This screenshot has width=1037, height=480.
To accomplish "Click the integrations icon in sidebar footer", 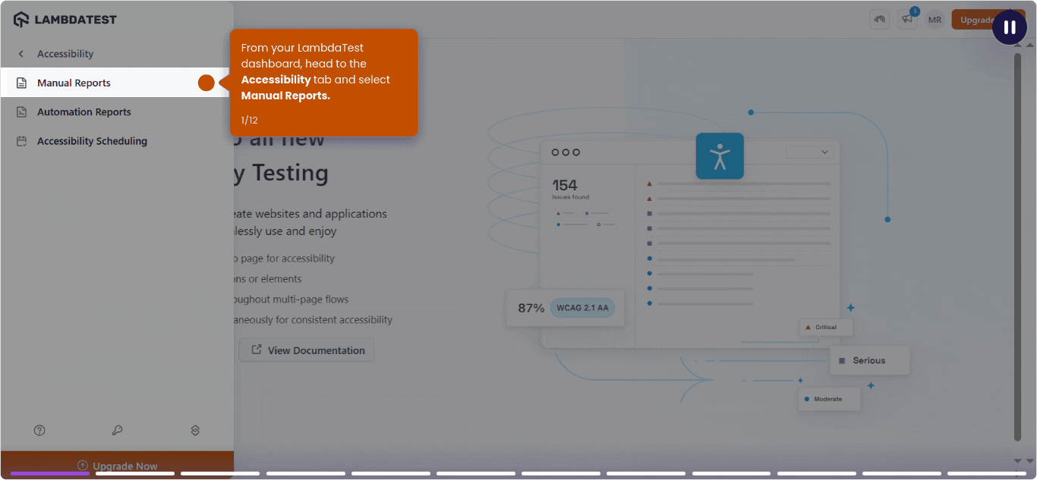I will click(x=195, y=430).
